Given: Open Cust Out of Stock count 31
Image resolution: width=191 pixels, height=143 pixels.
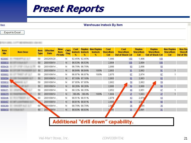Looking at the screenshot, I should pos(131,110).
